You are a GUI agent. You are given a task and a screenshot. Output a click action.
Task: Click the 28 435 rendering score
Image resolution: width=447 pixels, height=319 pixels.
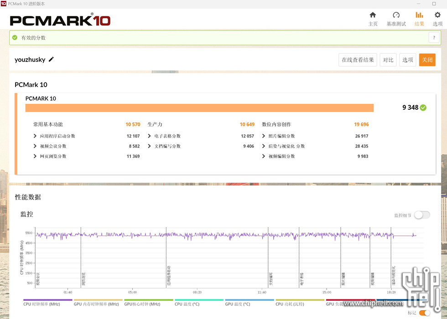(x=362, y=146)
